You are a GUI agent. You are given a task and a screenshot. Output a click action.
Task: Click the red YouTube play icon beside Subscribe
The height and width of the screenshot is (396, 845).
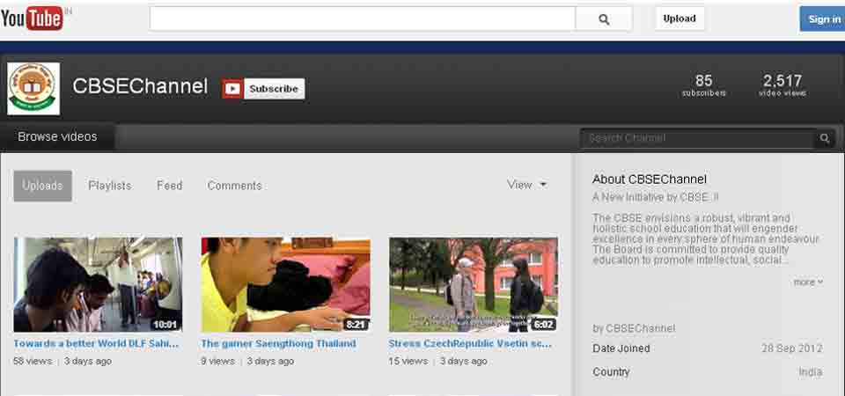pyautogui.click(x=232, y=89)
